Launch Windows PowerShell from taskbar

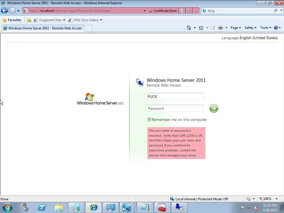click(42, 207)
